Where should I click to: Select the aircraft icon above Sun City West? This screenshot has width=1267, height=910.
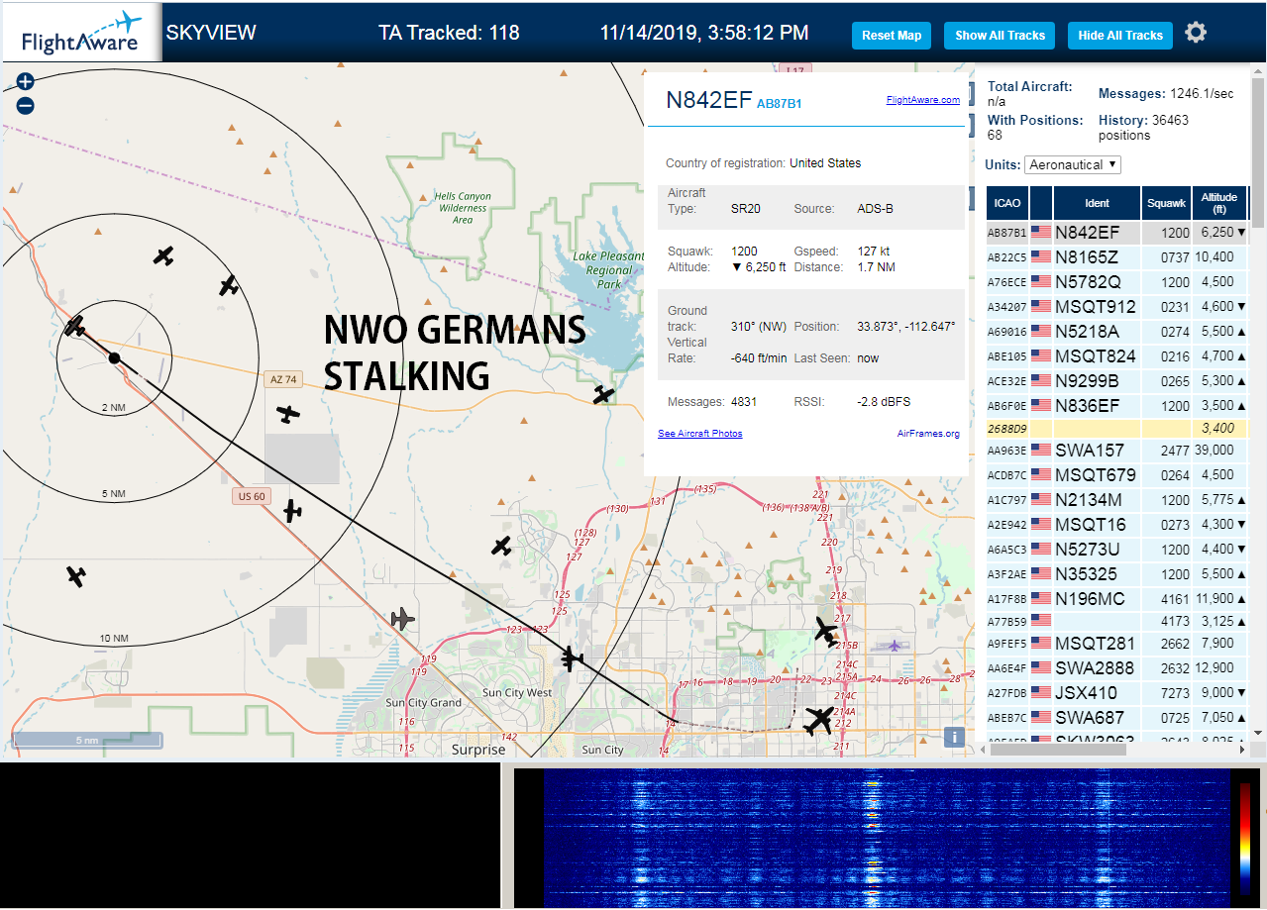(571, 657)
